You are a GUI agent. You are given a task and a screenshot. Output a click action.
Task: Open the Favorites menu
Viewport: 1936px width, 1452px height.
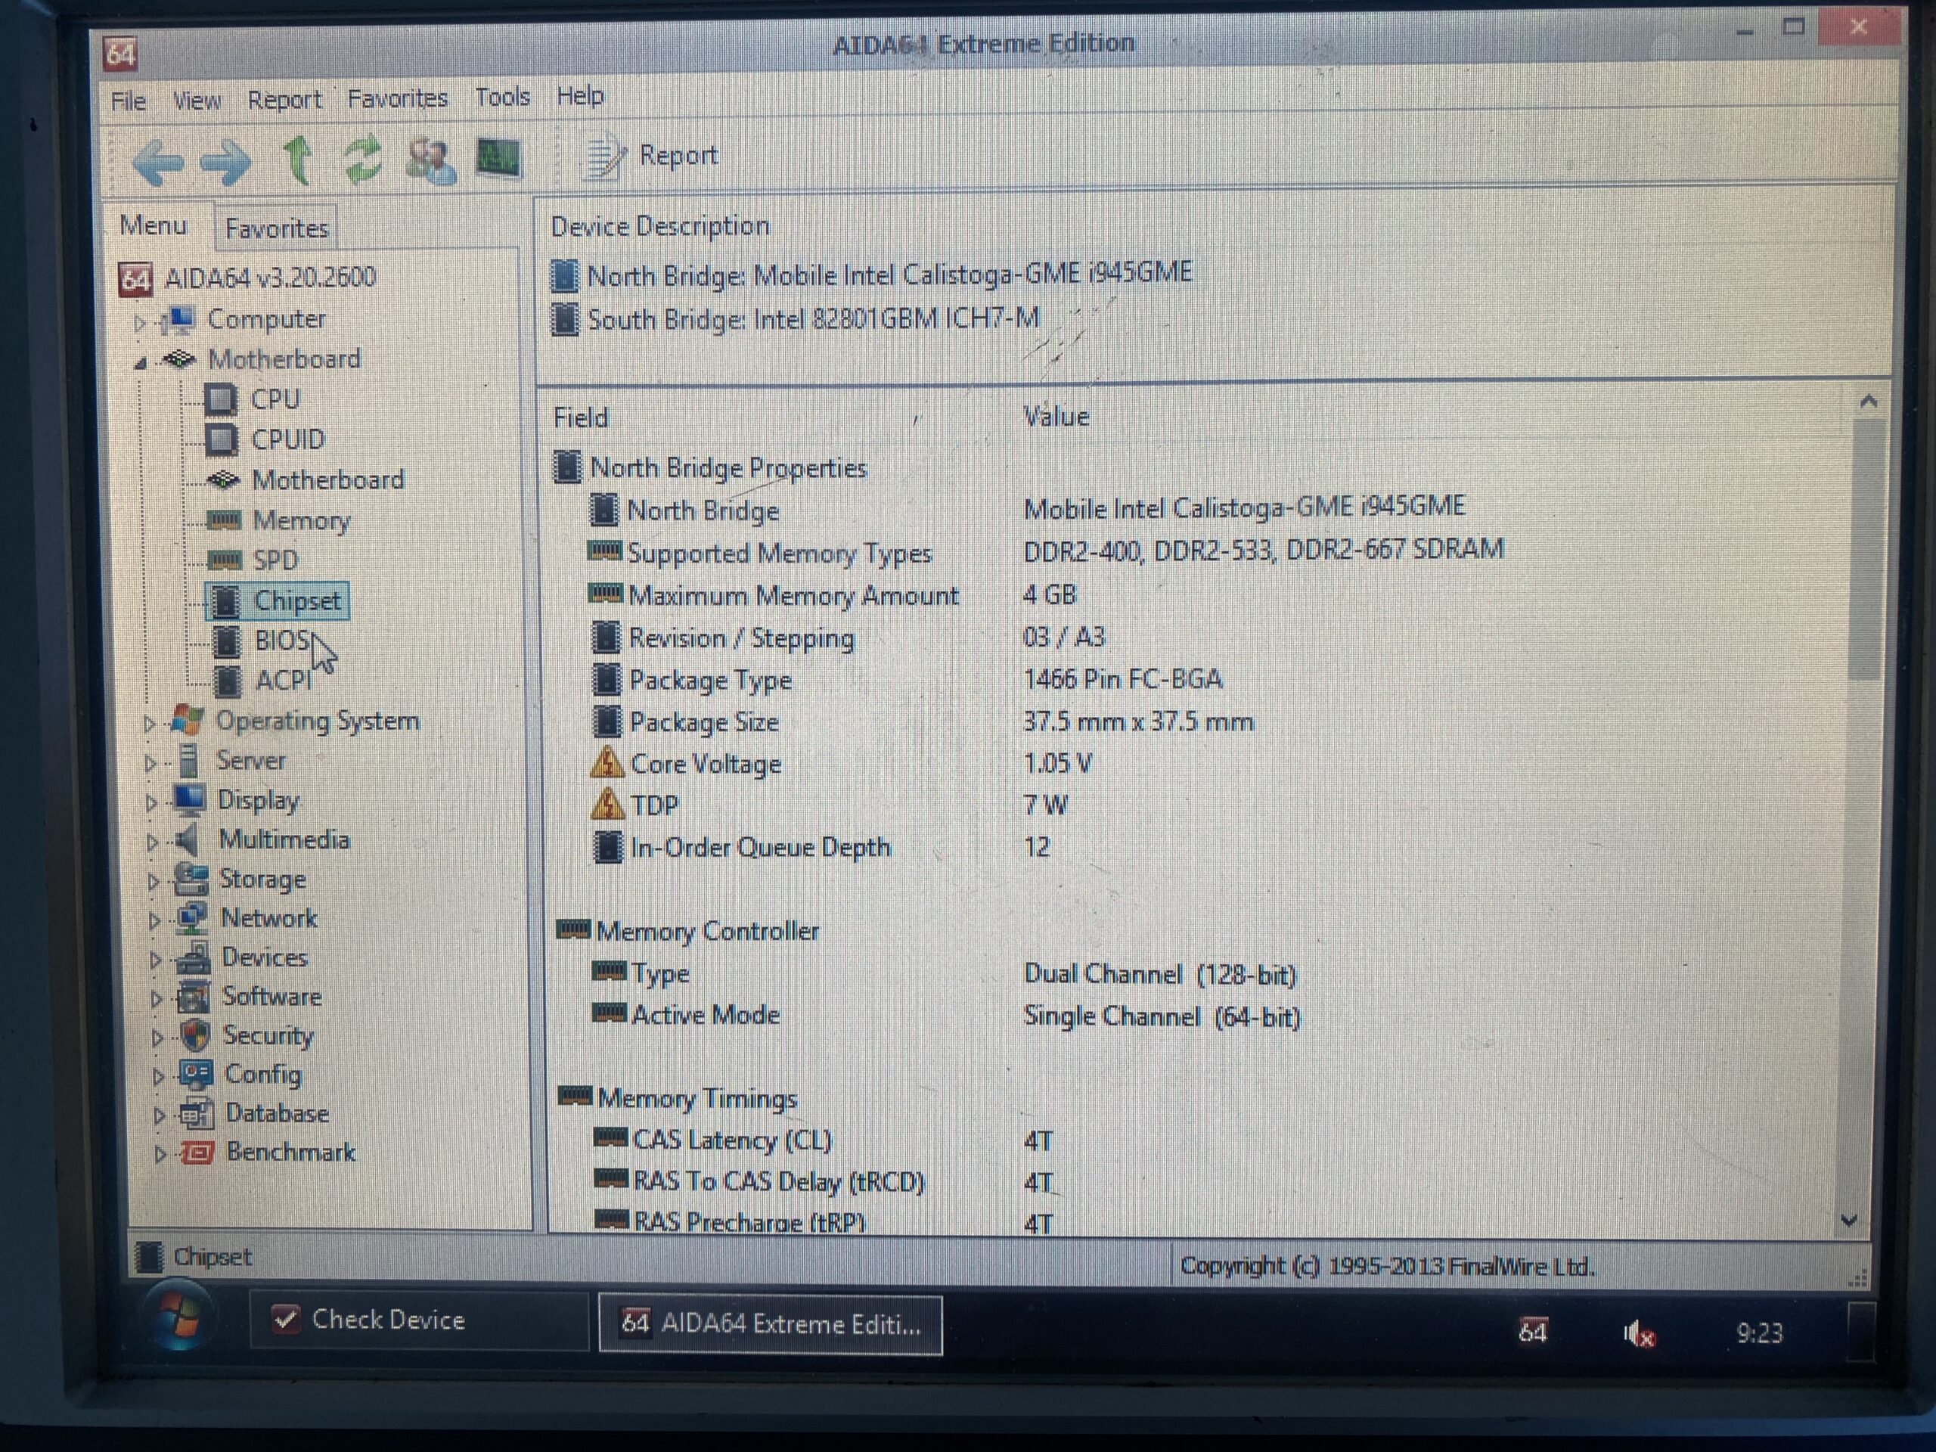[x=397, y=98]
